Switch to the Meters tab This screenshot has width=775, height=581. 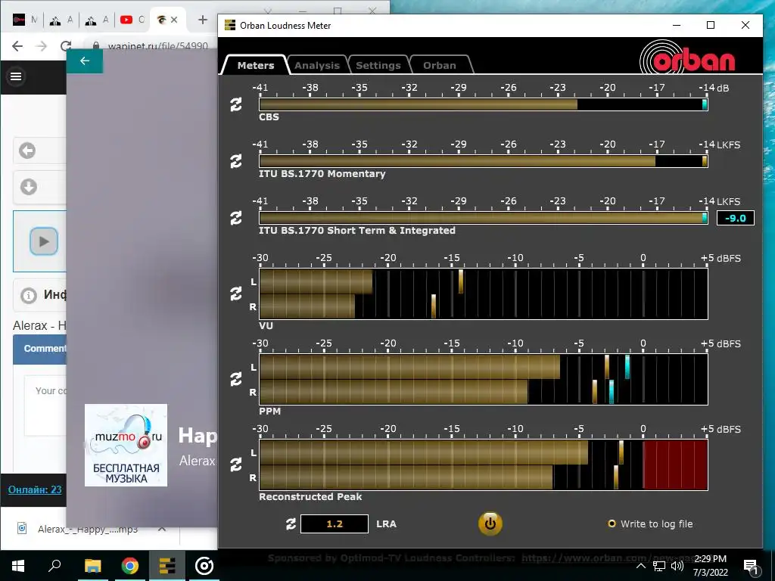[x=256, y=65]
